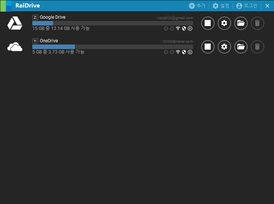Viewport: 274px width, 204px height.
Task: Stop the OneDrive connection
Action: 207,47
